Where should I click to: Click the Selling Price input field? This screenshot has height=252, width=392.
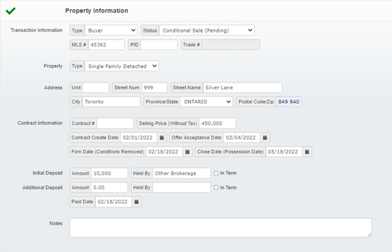click(217, 123)
